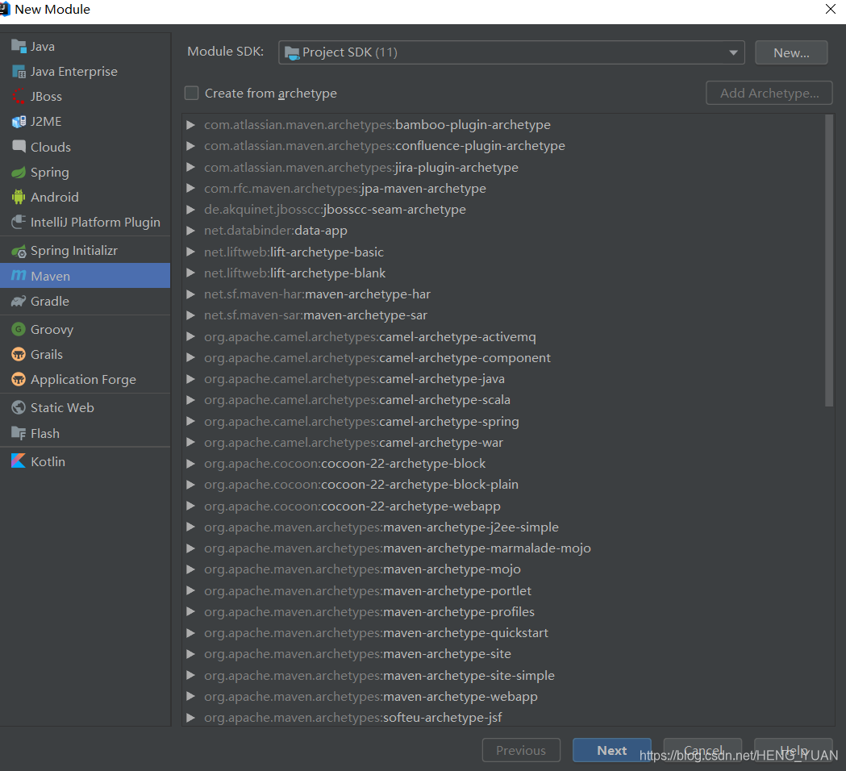Expand bamboo-plugin-archetype node
The image size is (846, 771).
tap(190, 125)
